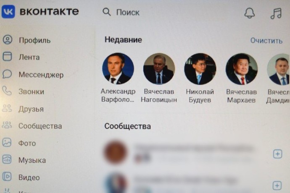Join first community with plus button

(x=278, y=154)
